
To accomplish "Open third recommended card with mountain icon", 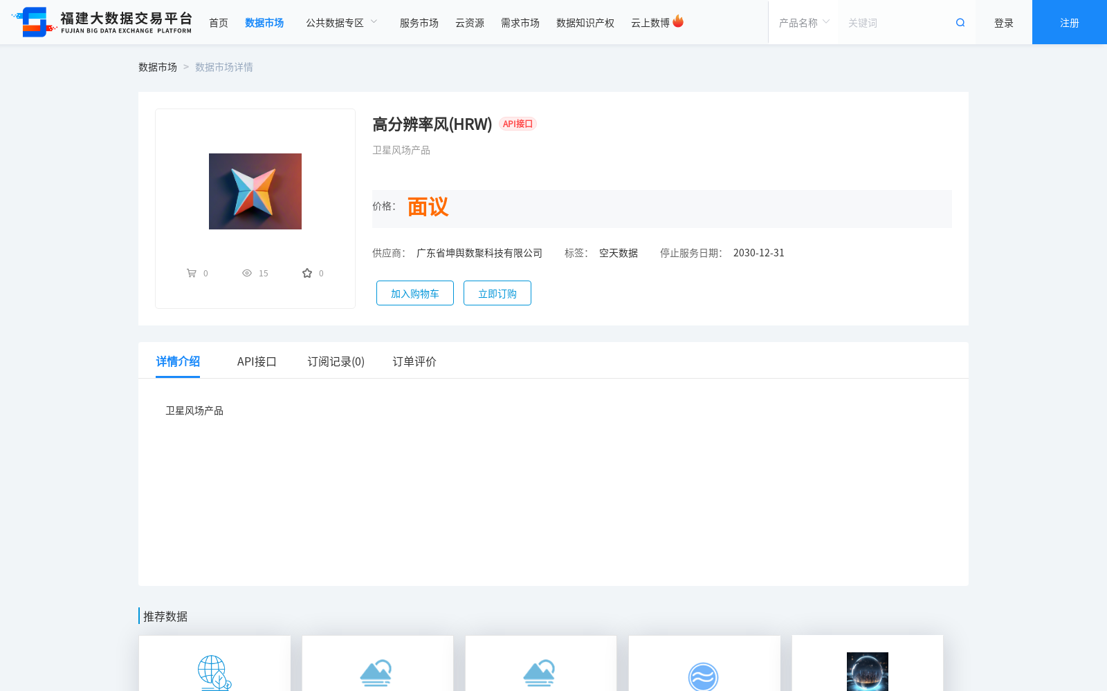I will 541,663.
